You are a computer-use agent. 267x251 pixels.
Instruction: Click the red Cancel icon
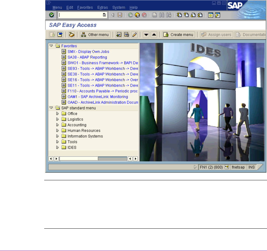(144, 15)
